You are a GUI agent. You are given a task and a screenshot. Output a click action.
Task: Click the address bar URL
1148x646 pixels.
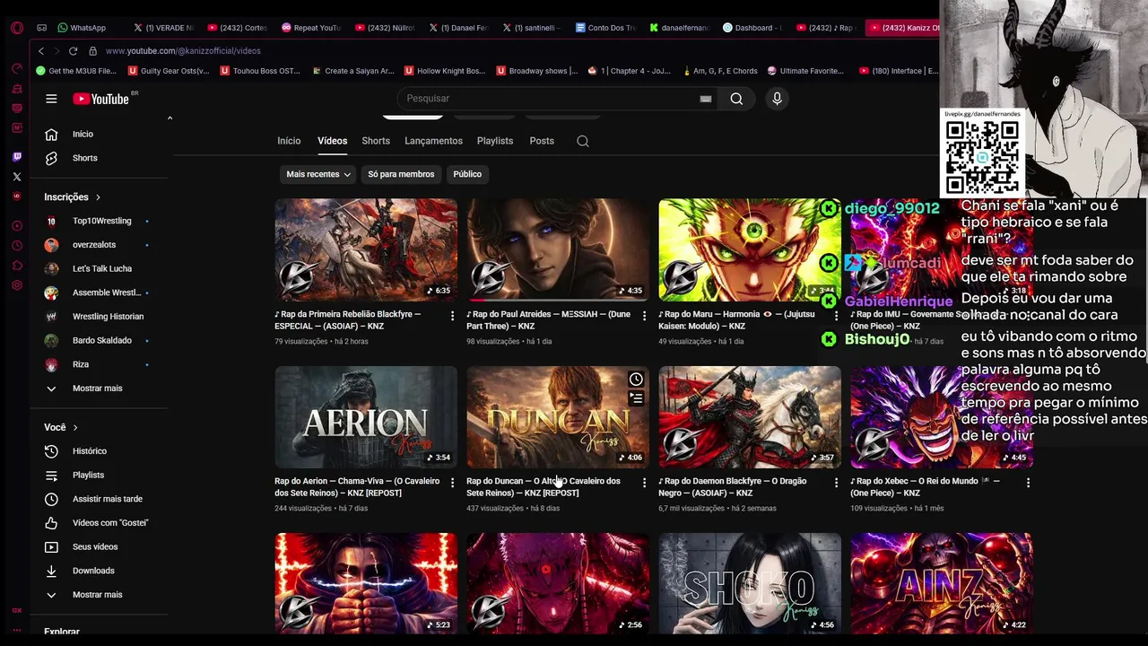tap(183, 51)
